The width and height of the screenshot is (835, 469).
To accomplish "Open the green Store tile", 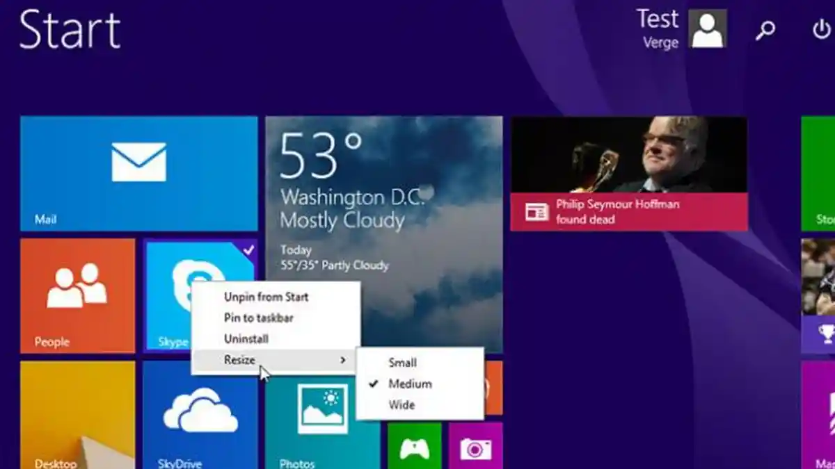I will point(818,174).
